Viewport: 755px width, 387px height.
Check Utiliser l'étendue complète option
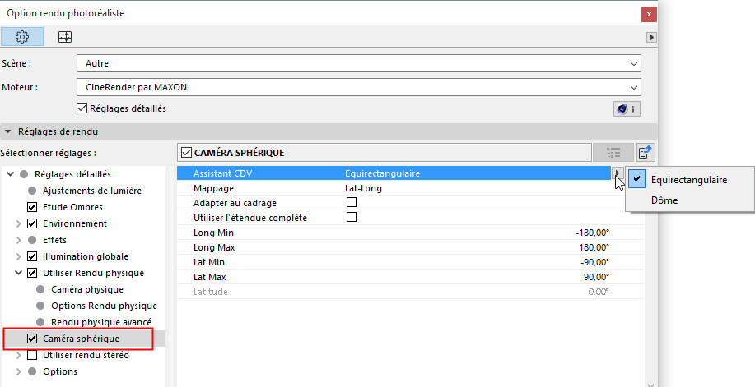pyautogui.click(x=352, y=218)
